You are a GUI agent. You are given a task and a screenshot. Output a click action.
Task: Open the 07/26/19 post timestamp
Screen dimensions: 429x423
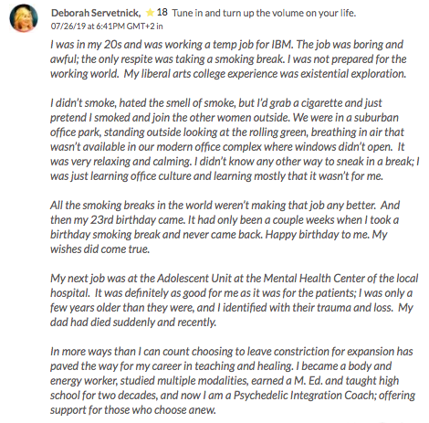click(103, 26)
